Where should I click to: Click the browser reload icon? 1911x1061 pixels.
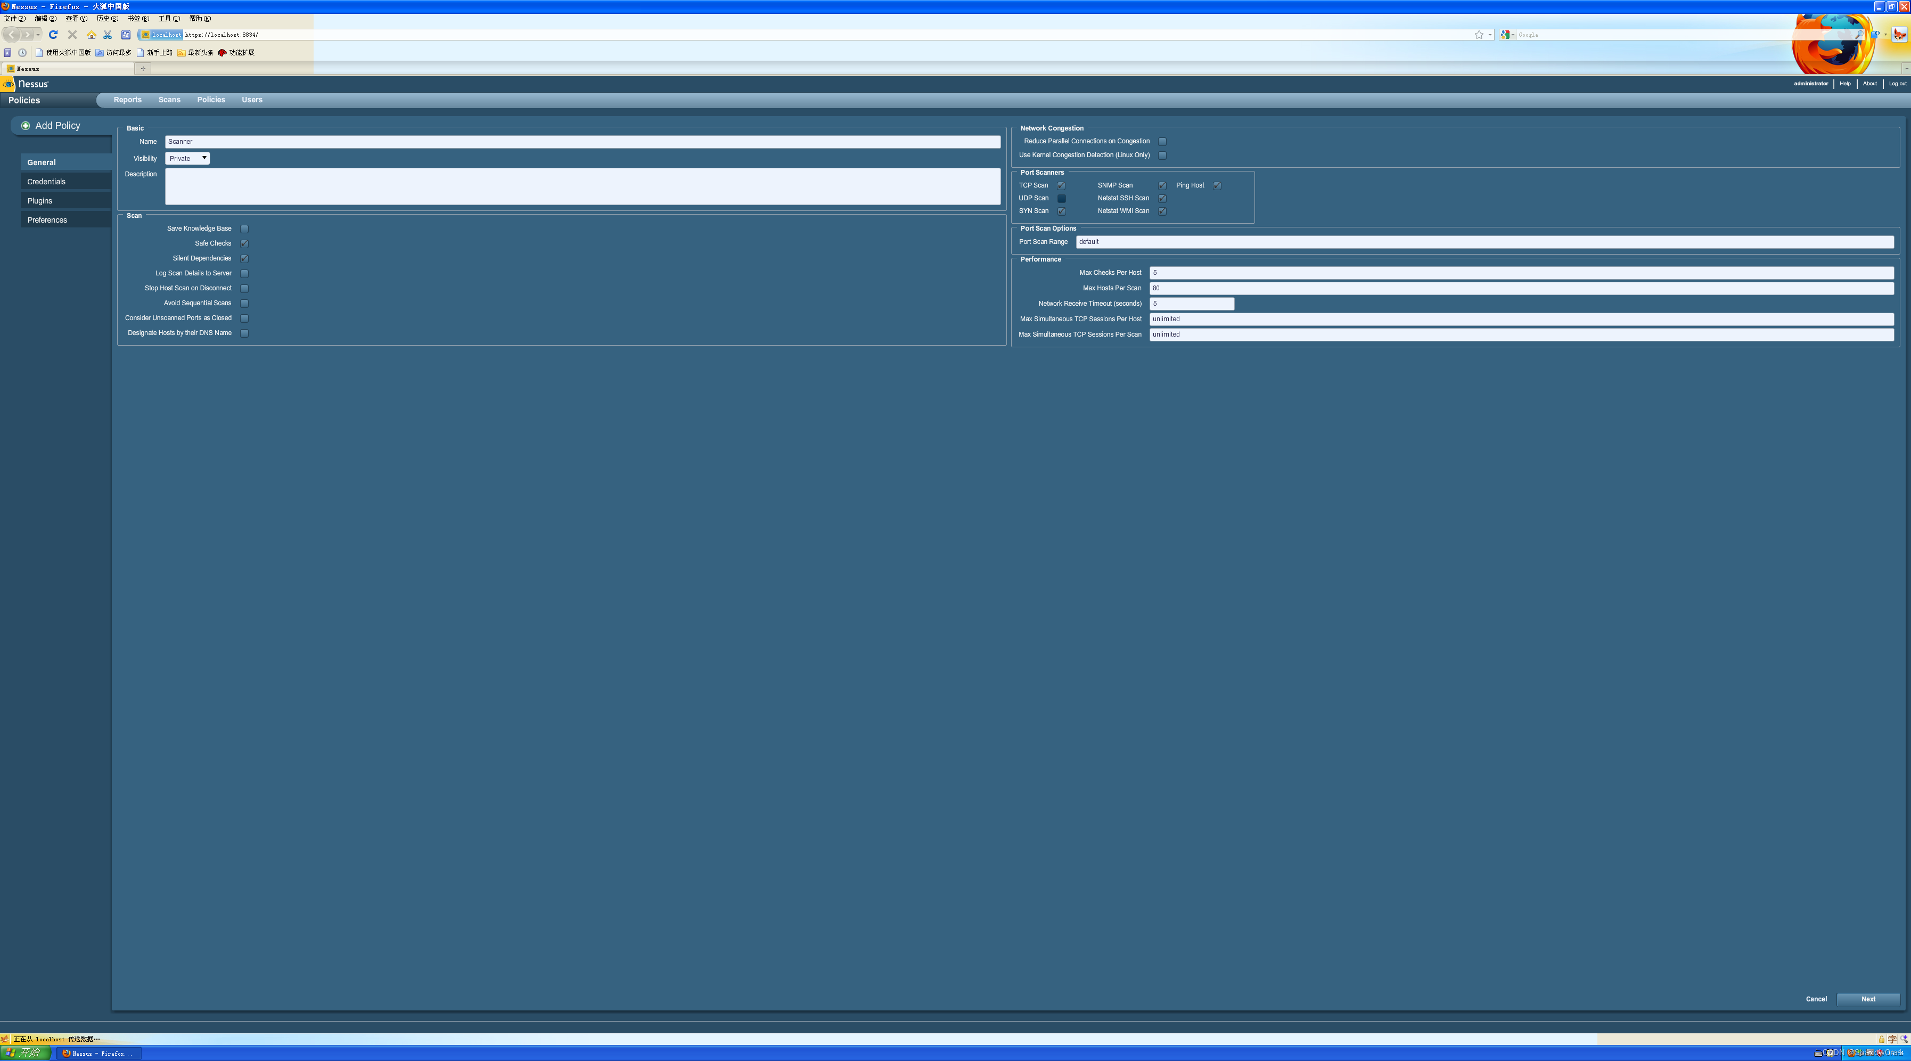53,35
